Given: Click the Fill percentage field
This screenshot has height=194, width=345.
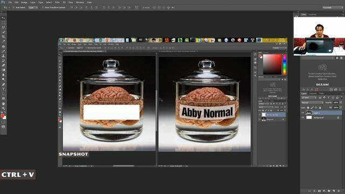Looking at the screenshot, I should click(x=336, y=108).
